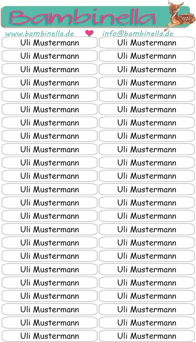Select the third label in the left column
Screen dimensions: 196x342
49,69
